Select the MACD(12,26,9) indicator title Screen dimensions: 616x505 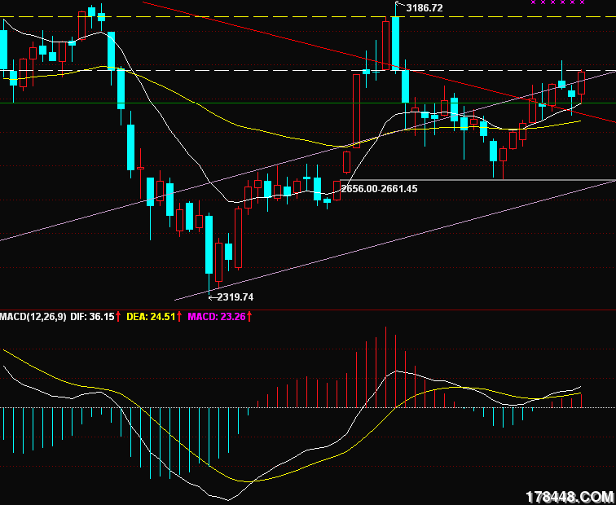point(33,317)
